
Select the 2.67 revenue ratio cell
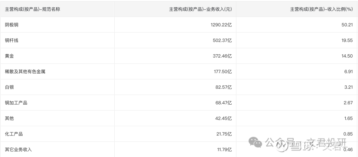347,103
